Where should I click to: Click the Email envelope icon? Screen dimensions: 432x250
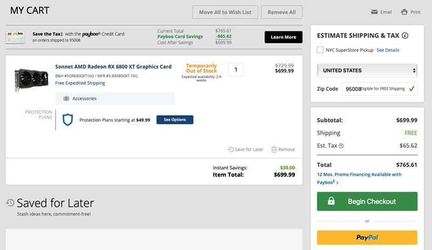[x=374, y=12]
